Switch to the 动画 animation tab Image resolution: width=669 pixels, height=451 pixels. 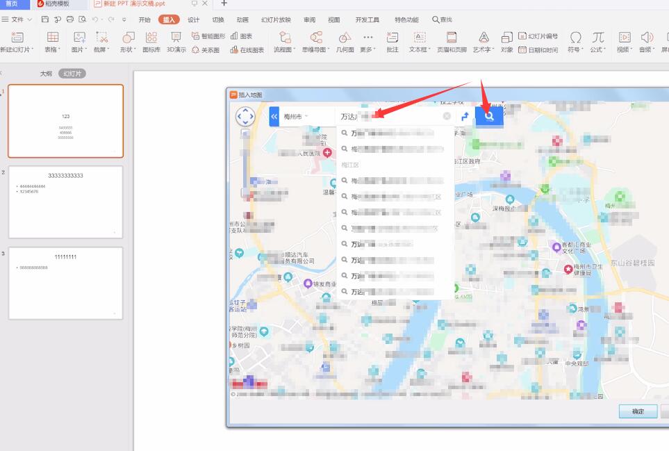(242, 19)
